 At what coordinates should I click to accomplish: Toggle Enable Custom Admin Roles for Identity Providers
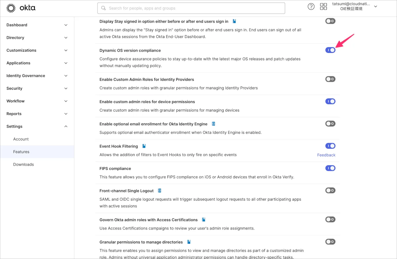pyautogui.click(x=330, y=79)
